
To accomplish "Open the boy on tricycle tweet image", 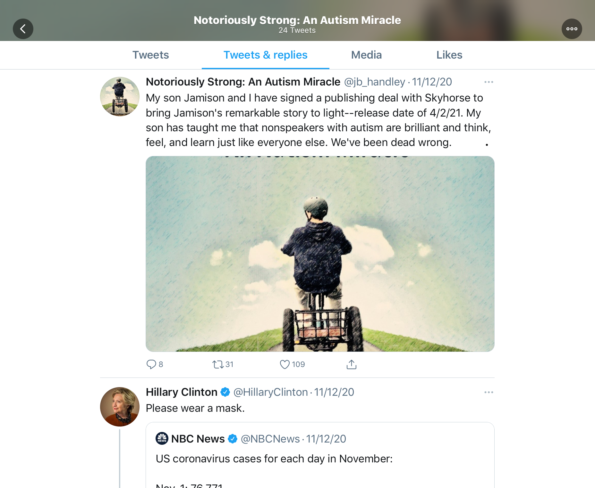I will (320, 254).
